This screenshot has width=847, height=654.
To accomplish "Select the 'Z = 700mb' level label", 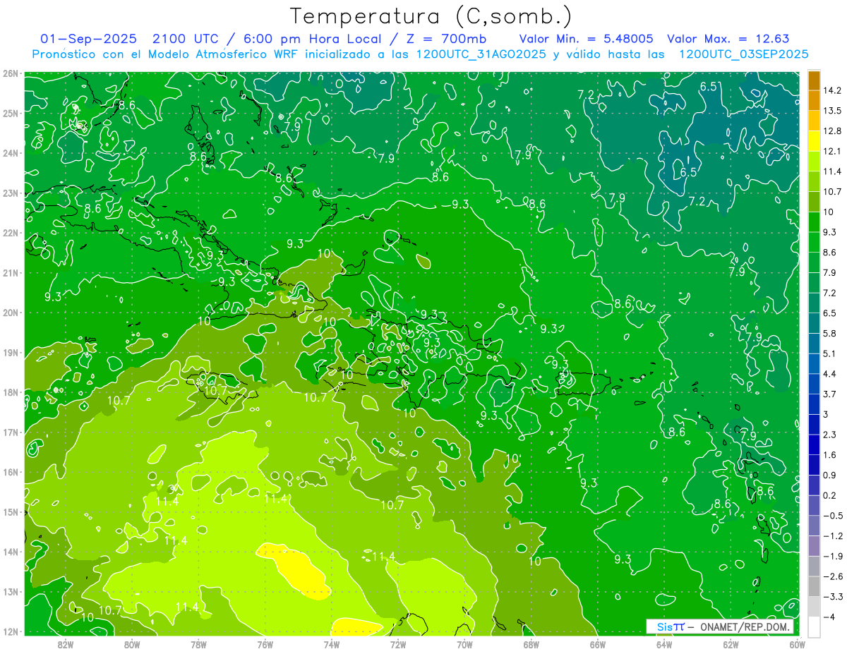I will coord(447,40).
